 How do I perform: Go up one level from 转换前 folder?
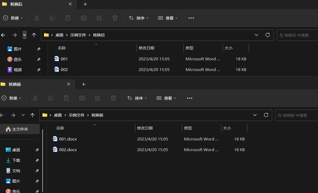pos(32,115)
